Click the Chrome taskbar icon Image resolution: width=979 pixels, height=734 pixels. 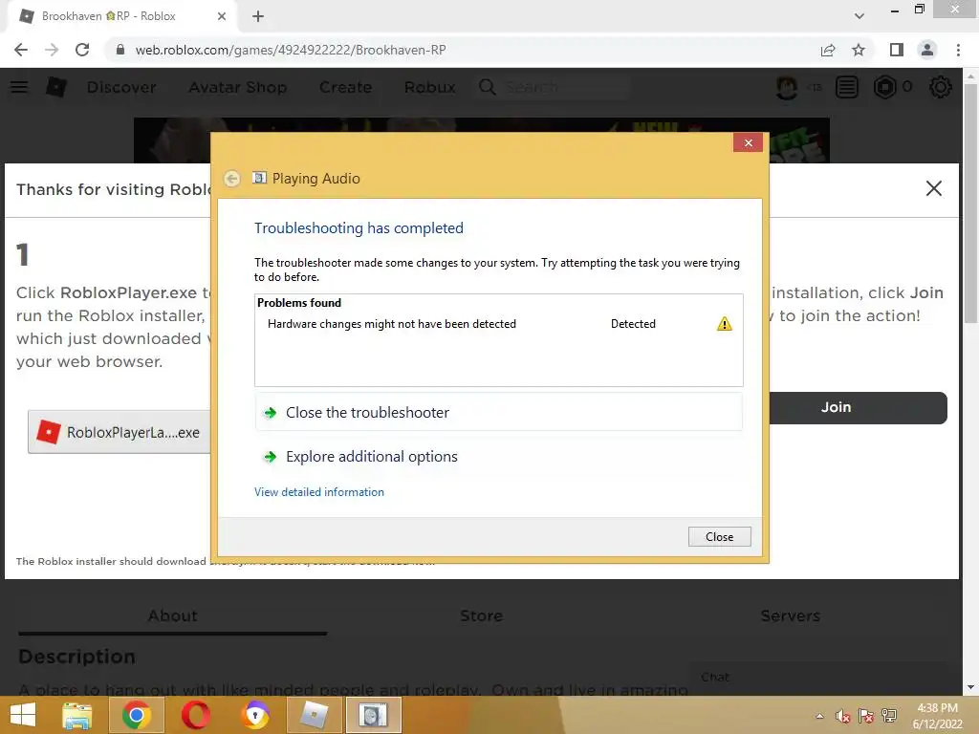pyautogui.click(x=136, y=715)
